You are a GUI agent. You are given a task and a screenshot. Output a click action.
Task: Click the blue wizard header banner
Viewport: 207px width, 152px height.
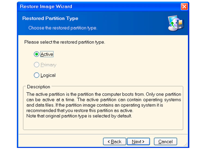click(x=103, y=23)
